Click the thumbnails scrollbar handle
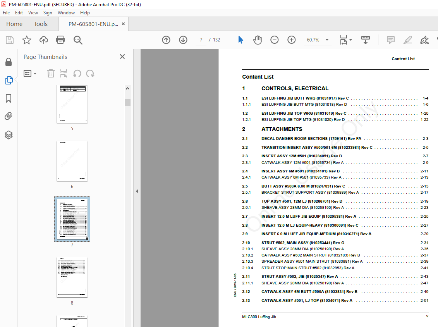The image size is (438, 327). point(127,102)
